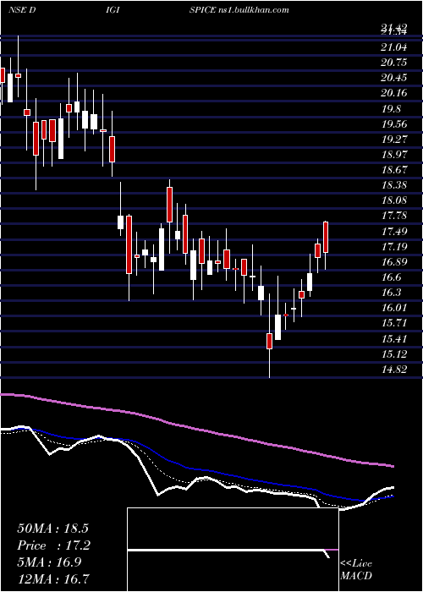Viewport: 423px width, 592px height.
Task: Click the 21.04 price label
Action: pyautogui.click(x=394, y=47)
